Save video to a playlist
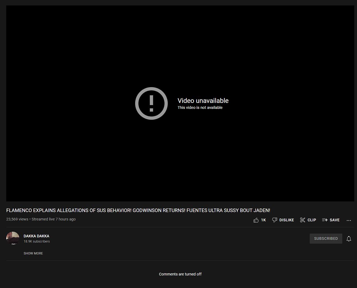357x288 pixels. 331,220
